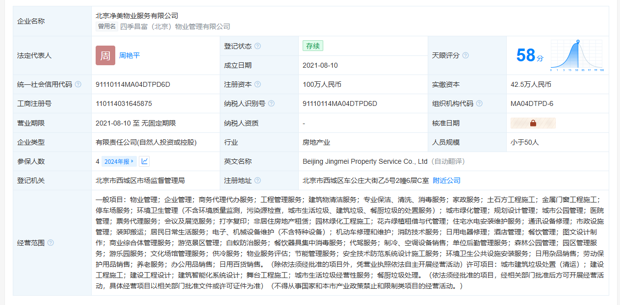The image size is (620, 305).
Task: Click the company name 北京净美物业服务有限公司
Action: coord(137,16)
